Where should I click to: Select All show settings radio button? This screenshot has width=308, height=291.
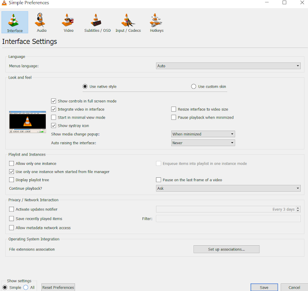26,288
